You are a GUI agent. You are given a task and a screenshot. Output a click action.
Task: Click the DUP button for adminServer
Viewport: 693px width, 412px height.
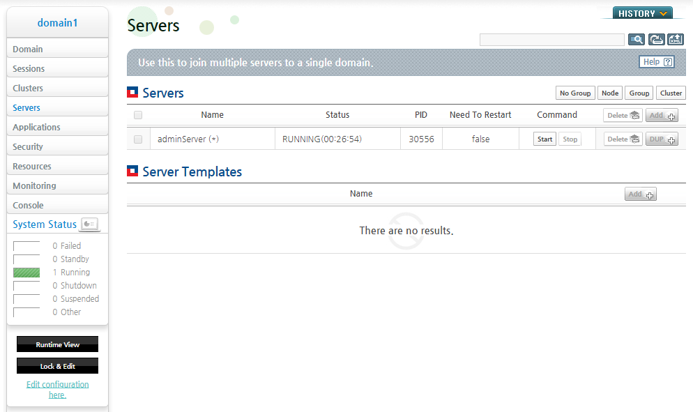click(662, 139)
